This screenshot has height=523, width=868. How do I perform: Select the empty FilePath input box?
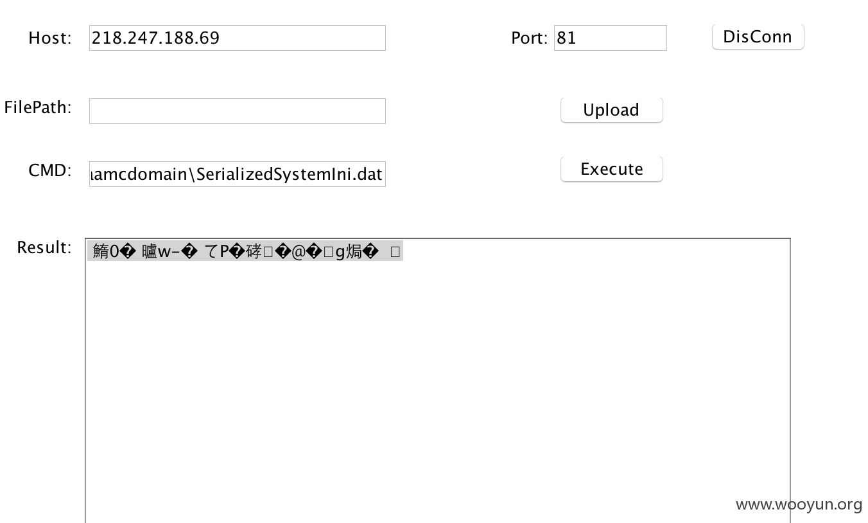click(238, 111)
